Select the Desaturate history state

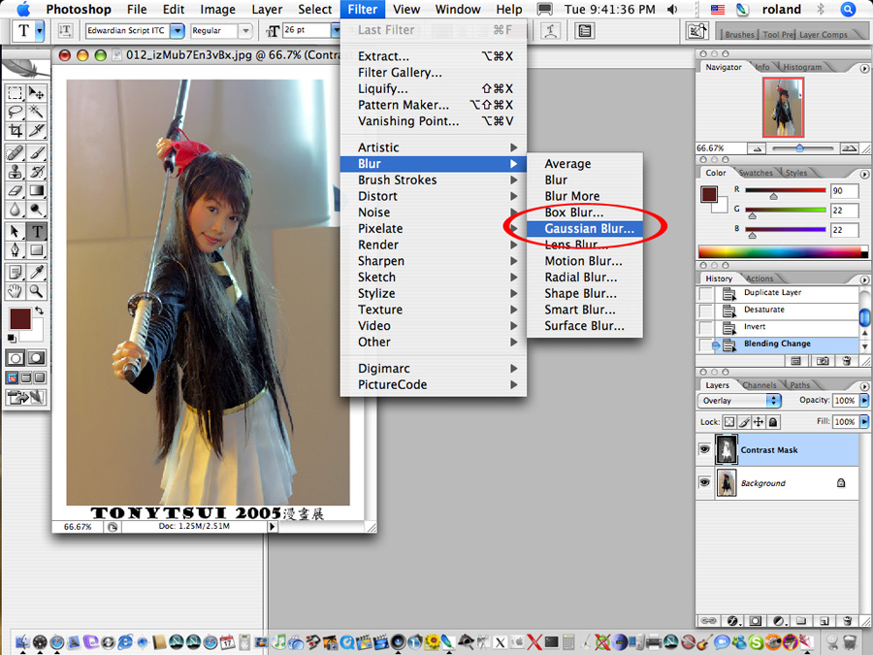pos(764,310)
